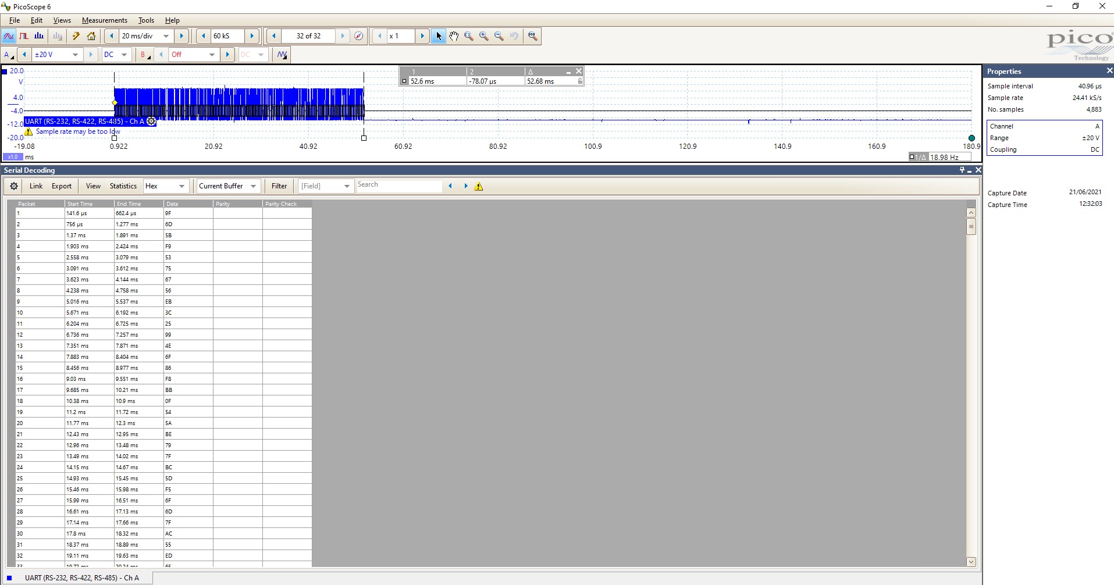
Task: Click the Zoom Out tool
Action: (499, 36)
